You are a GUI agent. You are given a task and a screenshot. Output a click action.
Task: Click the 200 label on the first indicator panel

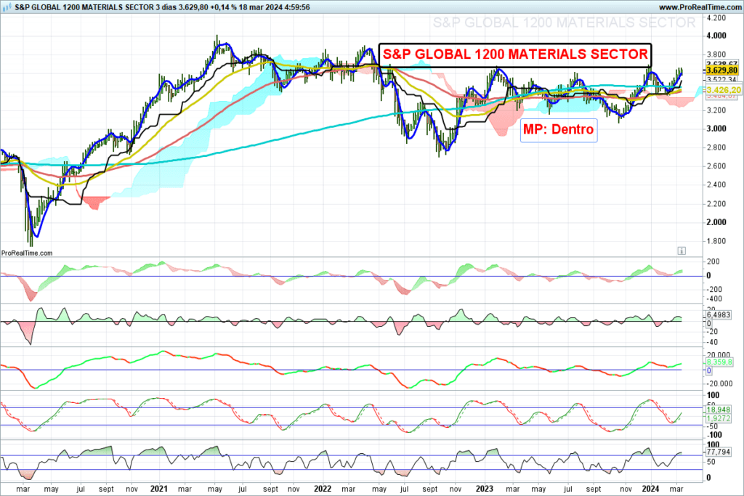pos(713,261)
